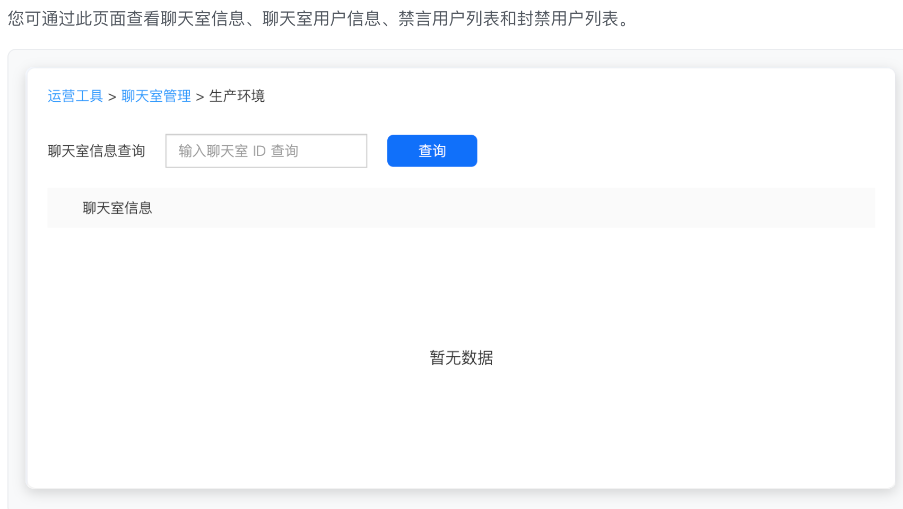Click the 聊天室信息 table column header
The image size is (903, 509).
[117, 208]
